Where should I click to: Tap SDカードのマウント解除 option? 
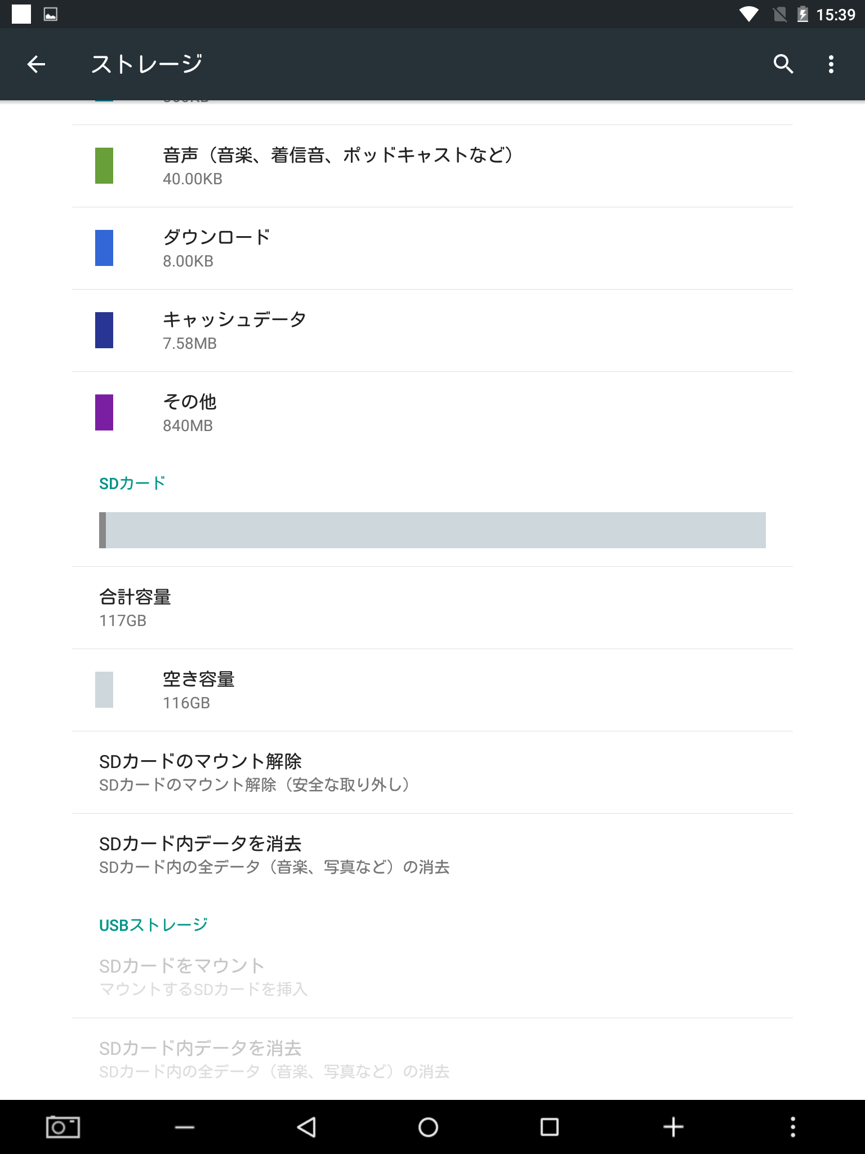[432, 773]
